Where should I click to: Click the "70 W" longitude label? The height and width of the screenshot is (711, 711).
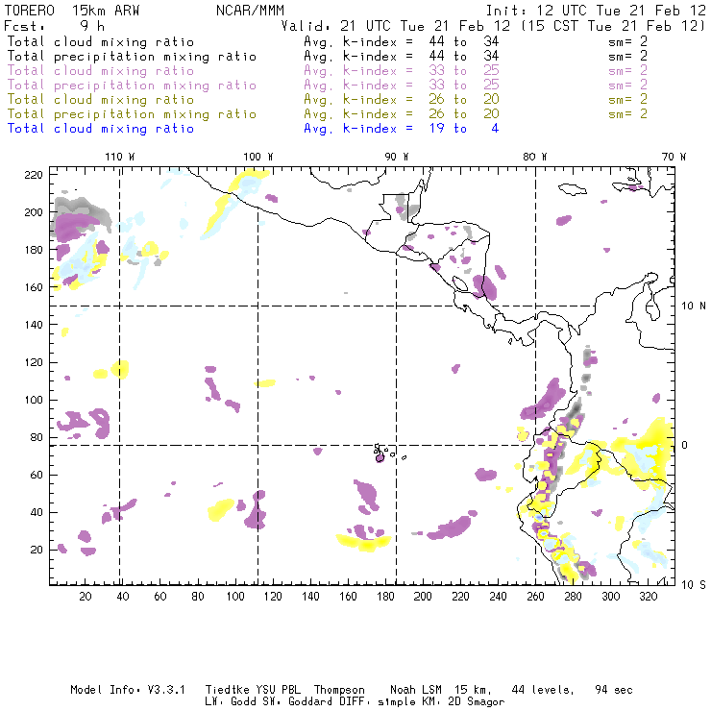click(x=674, y=157)
